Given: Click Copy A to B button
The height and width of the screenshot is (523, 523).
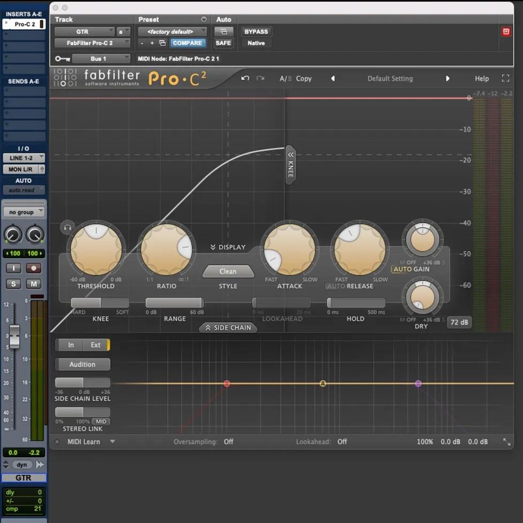Looking at the screenshot, I should click(304, 79).
